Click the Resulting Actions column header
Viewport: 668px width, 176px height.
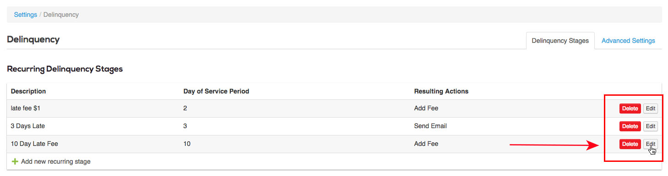tap(441, 91)
